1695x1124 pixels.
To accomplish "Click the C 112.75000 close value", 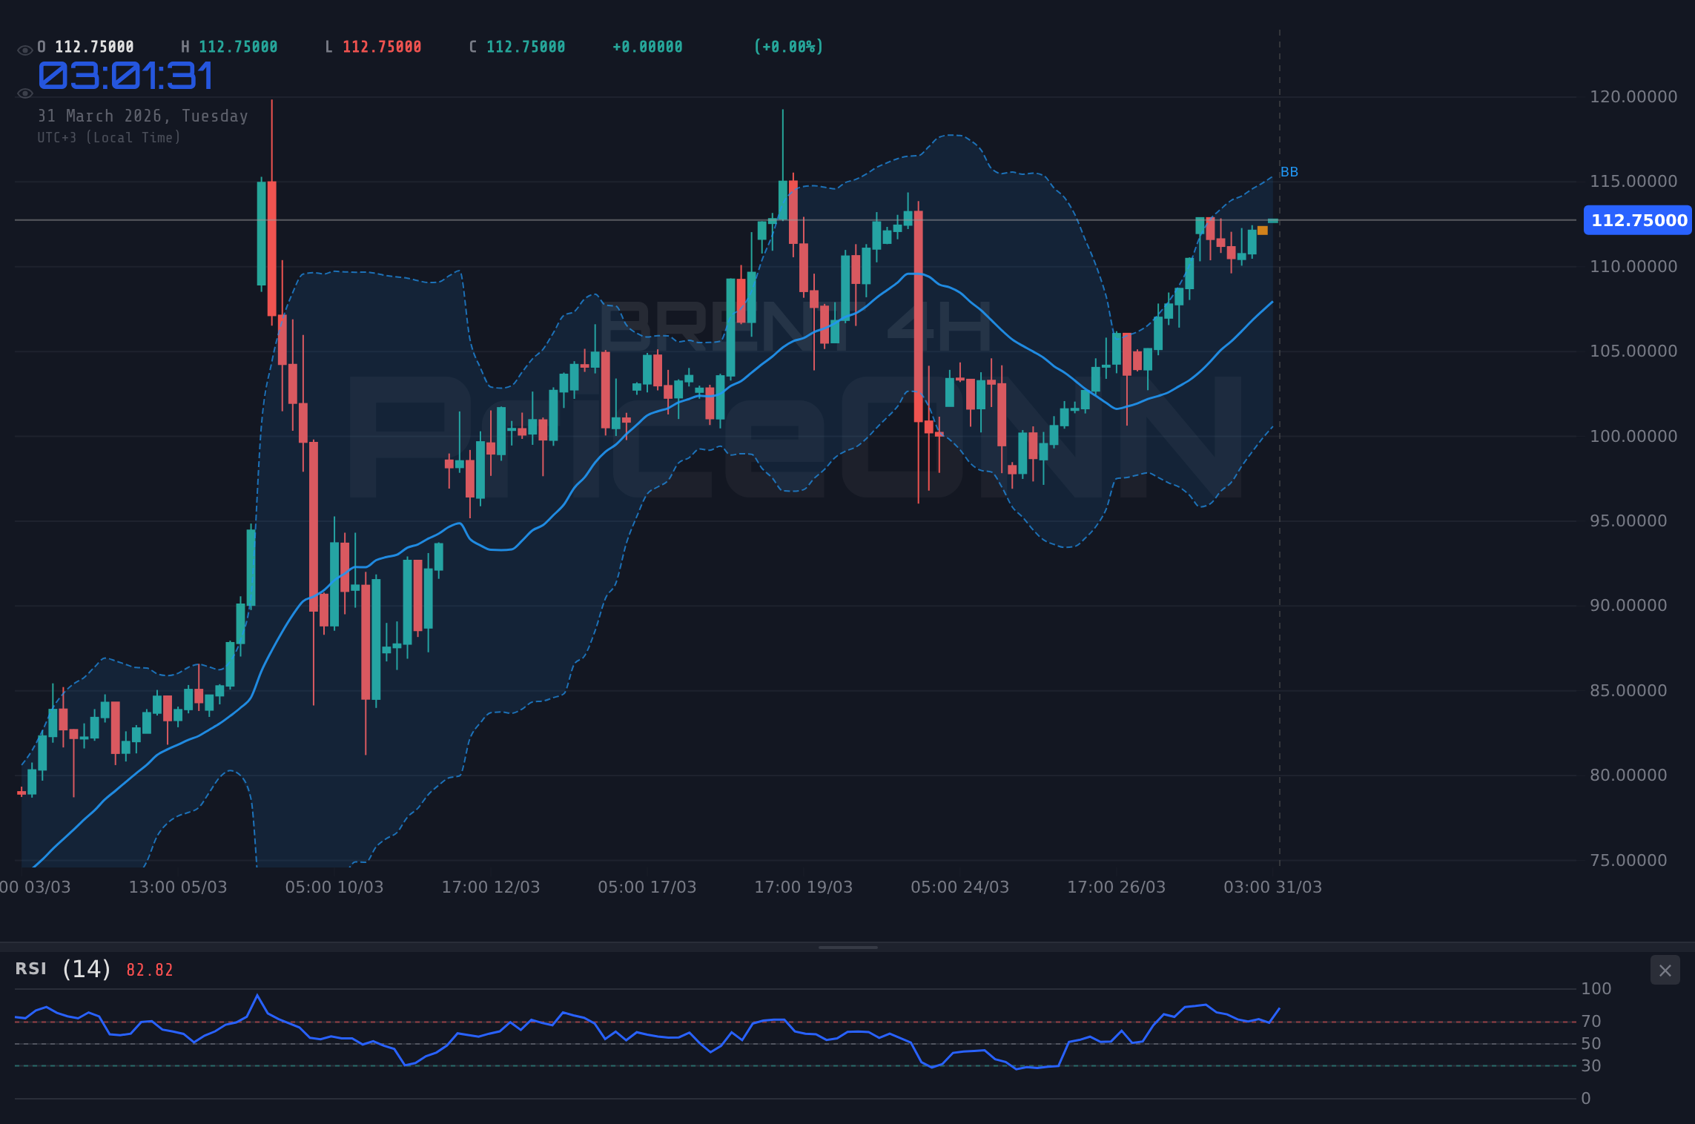I will tap(517, 46).
